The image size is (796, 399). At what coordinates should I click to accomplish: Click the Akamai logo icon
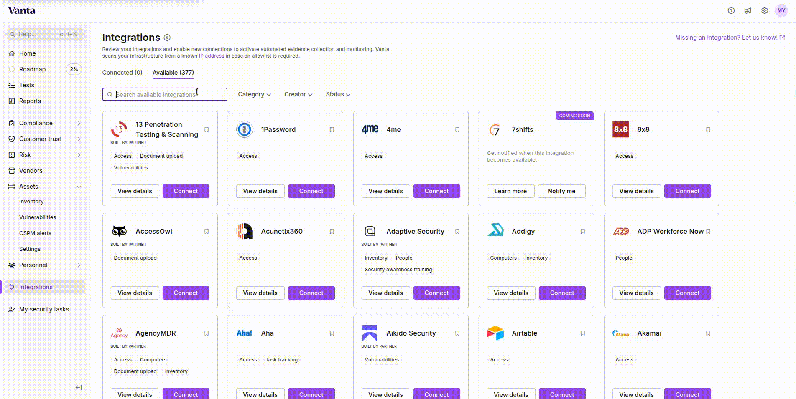click(x=621, y=333)
